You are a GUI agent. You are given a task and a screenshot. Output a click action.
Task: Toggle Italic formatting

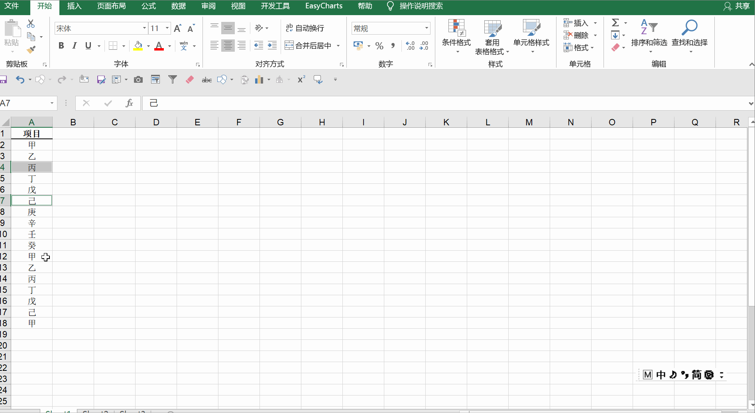pyautogui.click(x=75, y=46)
